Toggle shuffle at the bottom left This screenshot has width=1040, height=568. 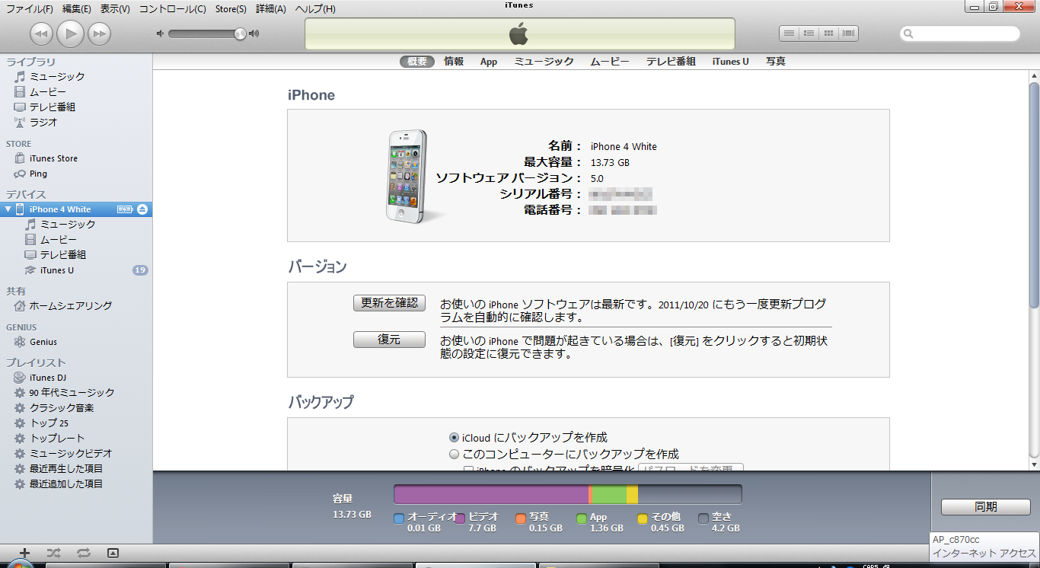click(x=53, y=553)
